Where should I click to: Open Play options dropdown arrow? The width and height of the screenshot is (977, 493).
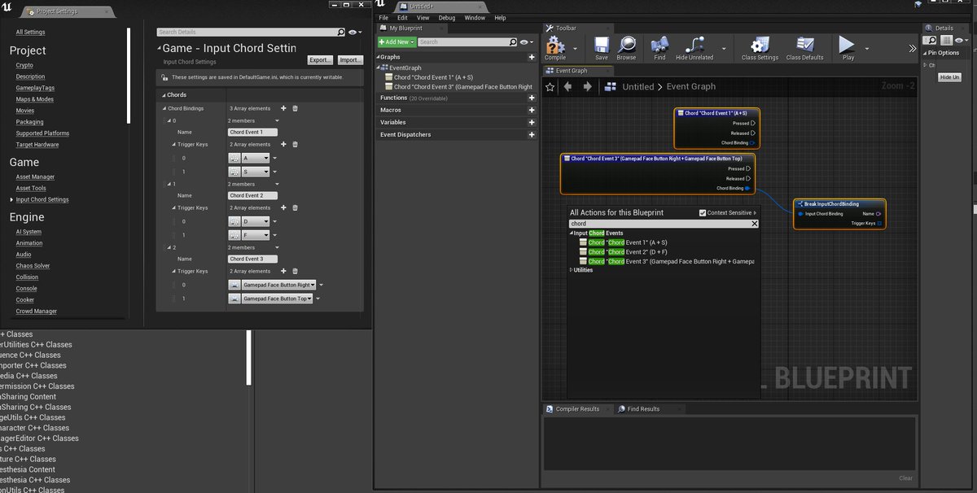(x=866, y=49)
